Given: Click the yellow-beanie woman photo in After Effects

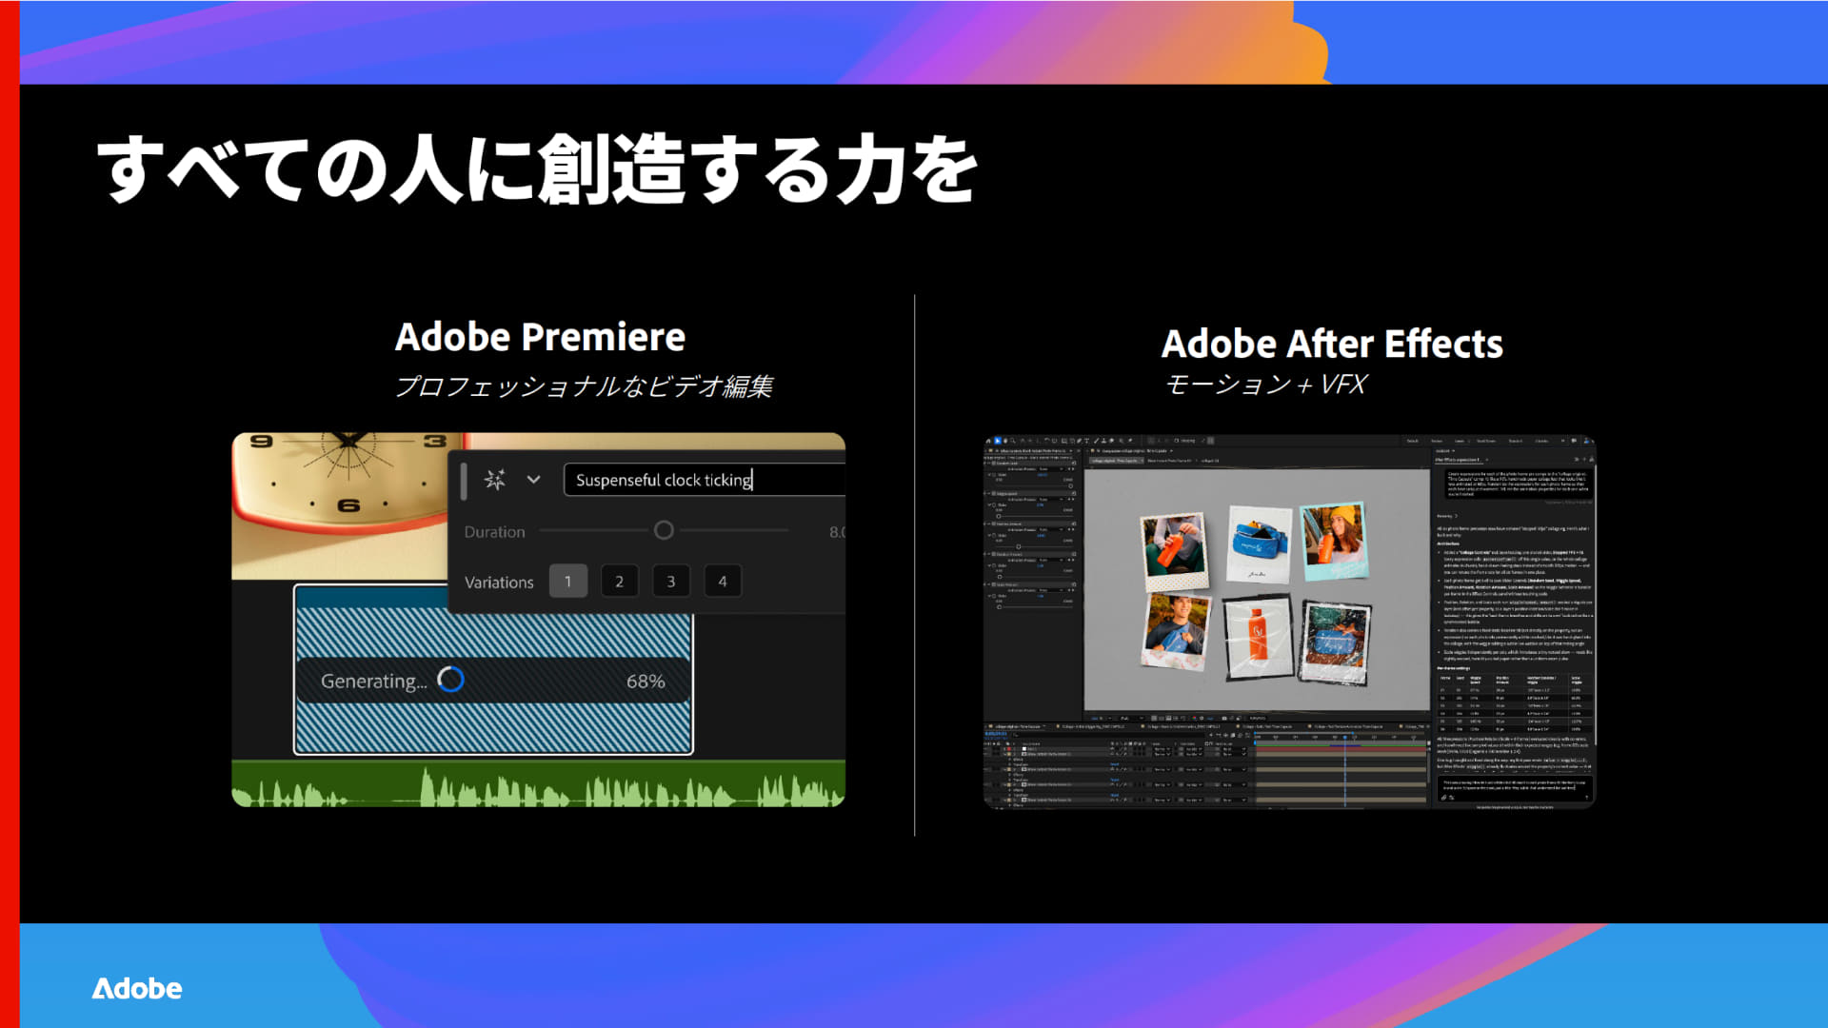Looking at the screenshot, I should (x=1334, y=542).
